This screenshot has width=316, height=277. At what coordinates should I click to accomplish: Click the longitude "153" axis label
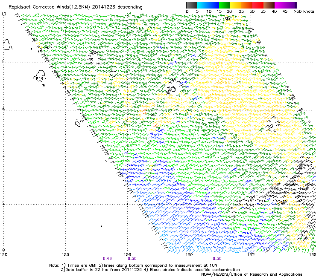point(65,255)
